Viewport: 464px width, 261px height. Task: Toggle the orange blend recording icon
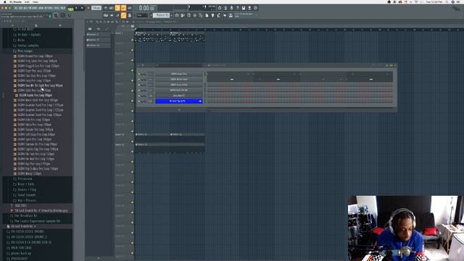123,8
